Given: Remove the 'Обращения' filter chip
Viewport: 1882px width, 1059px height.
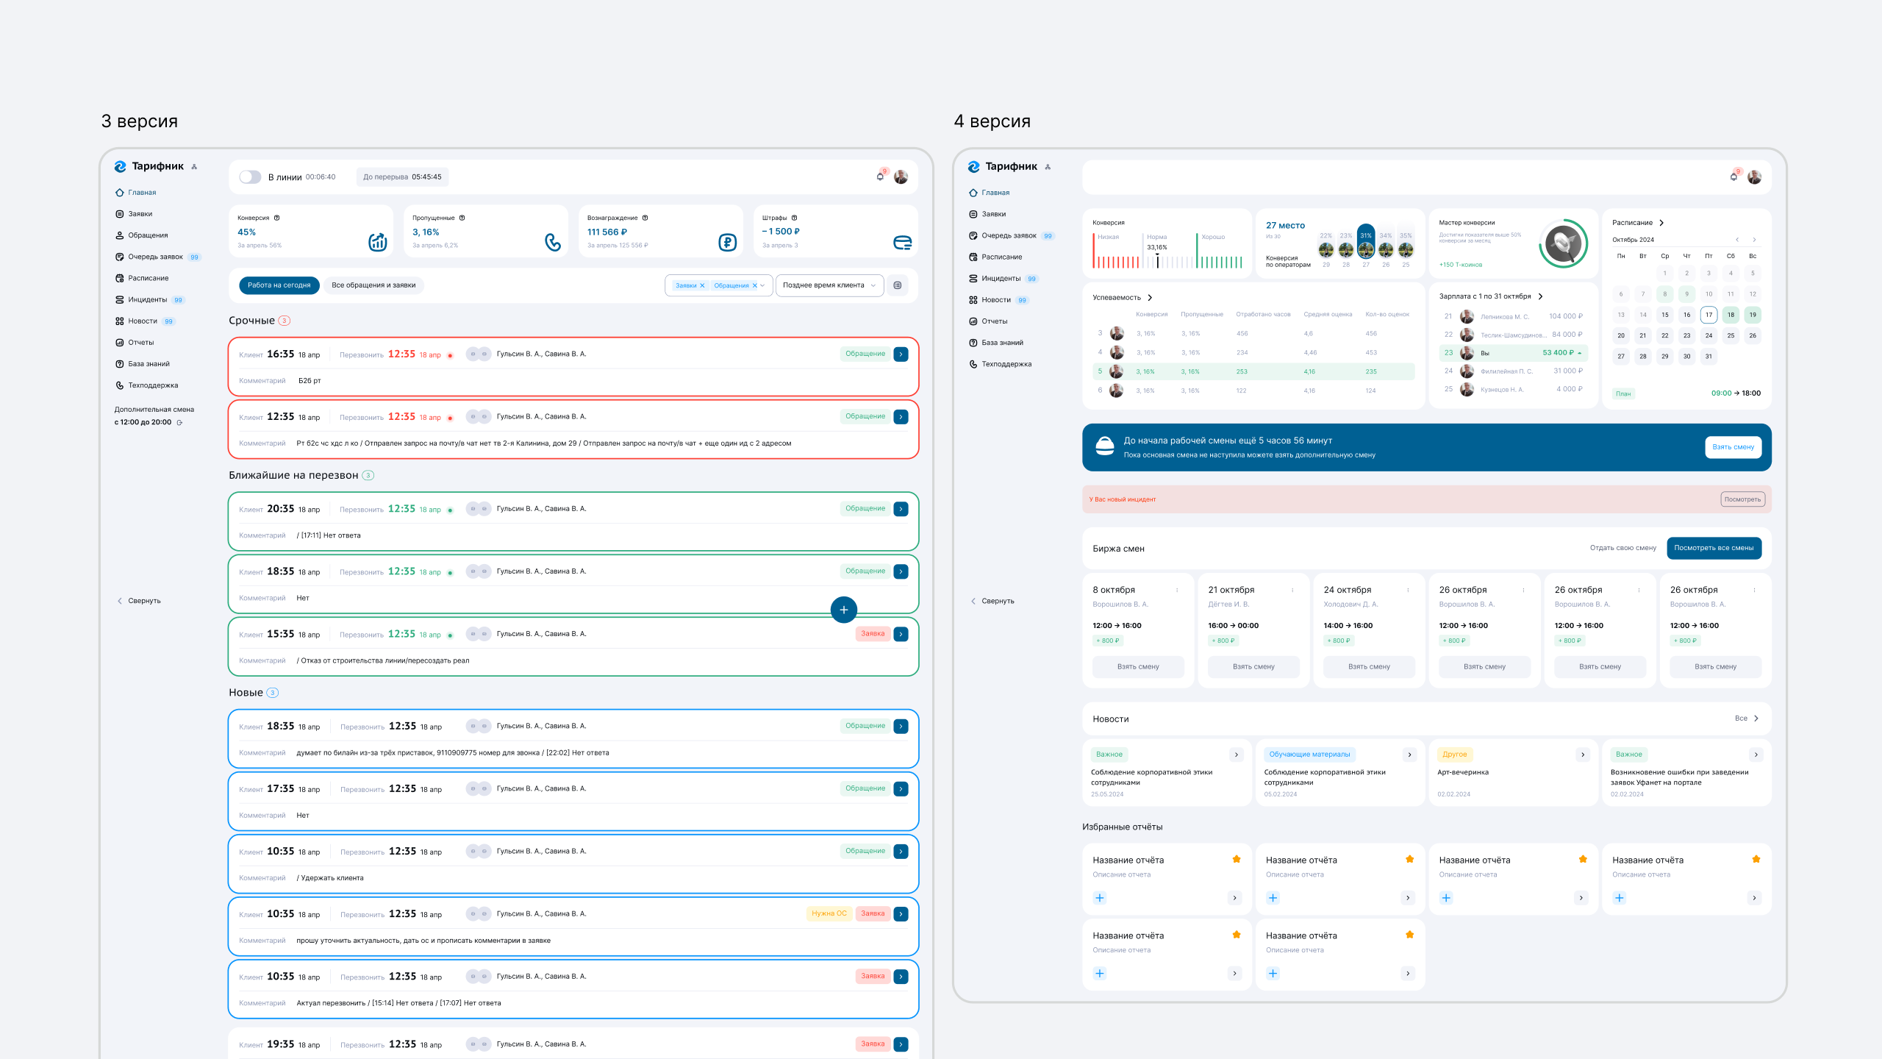Looking at the screenshot, I should 754,285.
